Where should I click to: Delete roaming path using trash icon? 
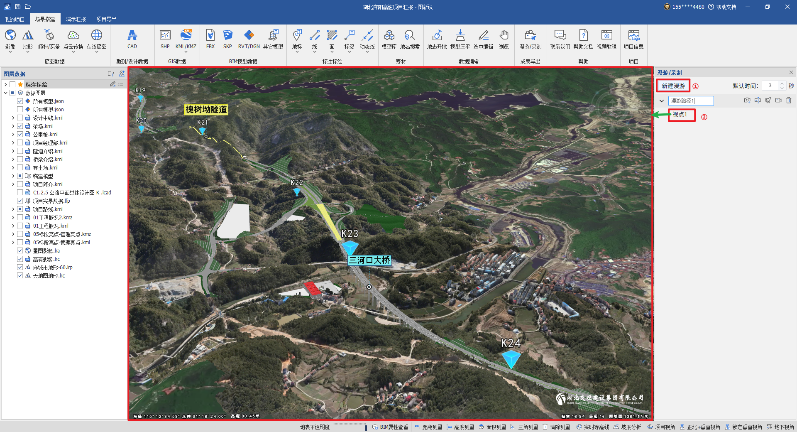point(789,101)
